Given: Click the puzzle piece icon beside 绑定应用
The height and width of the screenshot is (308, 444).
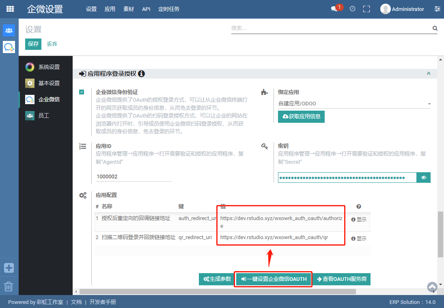Looking at the screenshot, I should coord(264,92).
